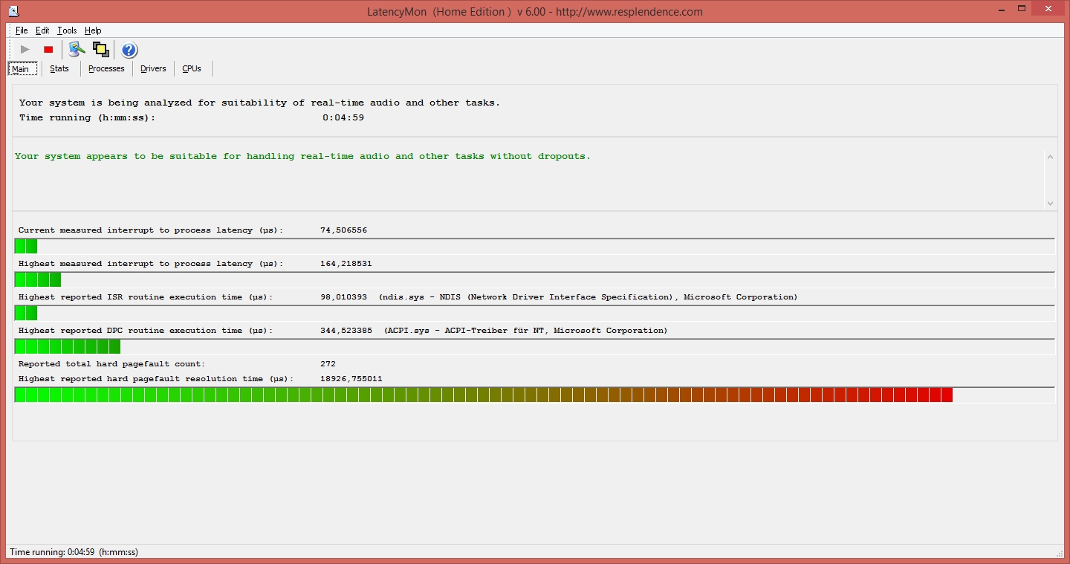Start monitoring with the play button
Viewport: 1070px width, 564px height.
25,50
